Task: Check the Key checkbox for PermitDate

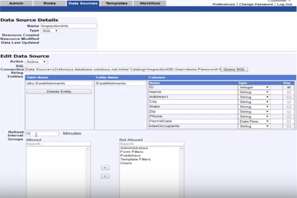Action: pos(289,121)
